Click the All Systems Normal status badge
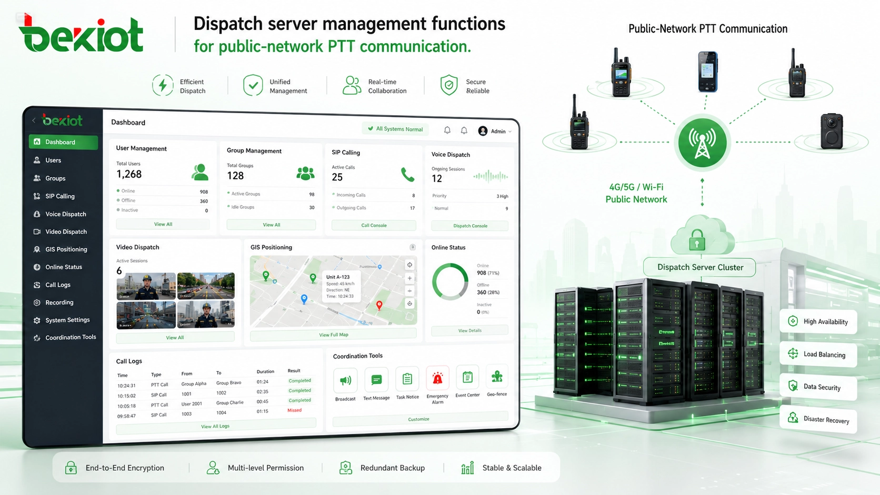The height and width of the screenshot is (495, 880). coord(395,129)
